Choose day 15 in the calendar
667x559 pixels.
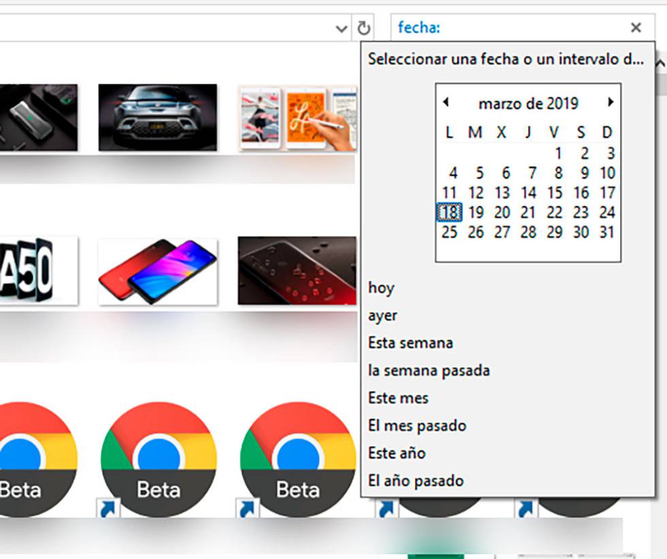(555, 192)
